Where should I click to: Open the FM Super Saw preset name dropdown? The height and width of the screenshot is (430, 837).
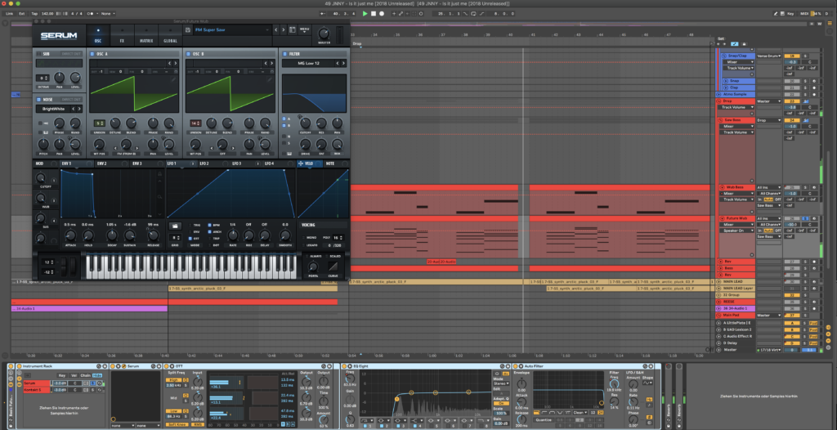pos(231,30)
